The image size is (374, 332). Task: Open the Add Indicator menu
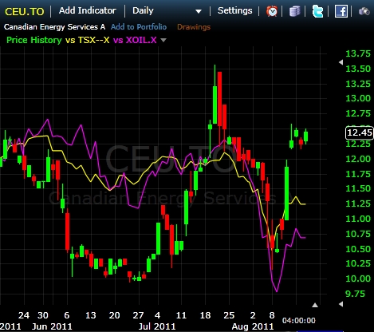coord(88,10)
